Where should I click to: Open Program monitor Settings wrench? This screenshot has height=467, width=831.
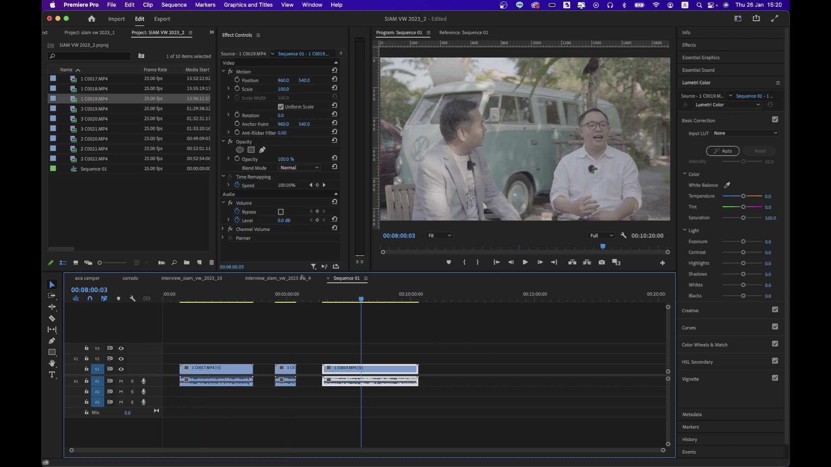coord(623,235)
